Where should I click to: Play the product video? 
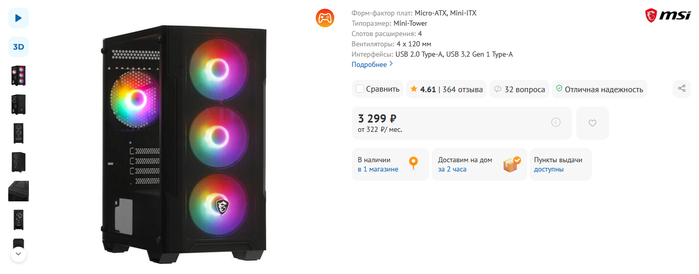[19, 18]
